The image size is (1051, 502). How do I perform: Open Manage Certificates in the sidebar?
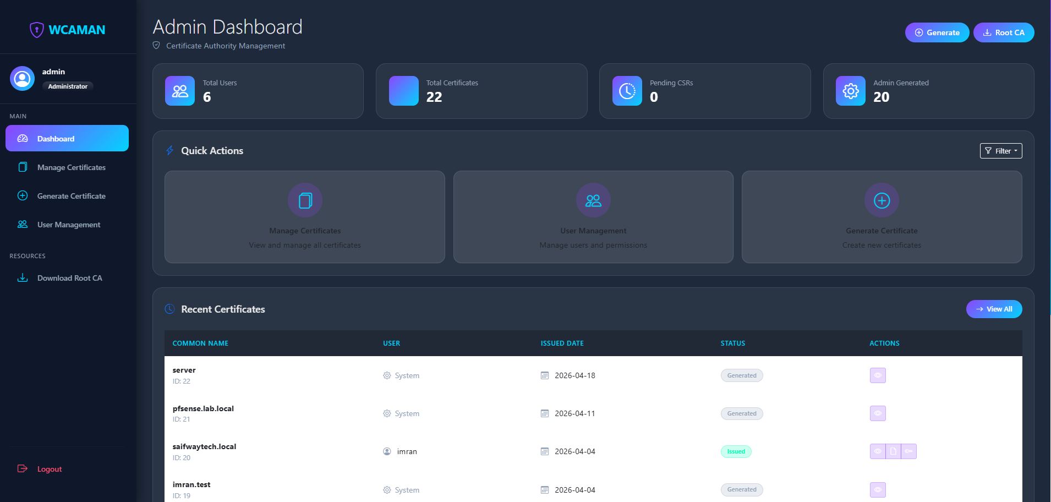(x=67, y=167)
